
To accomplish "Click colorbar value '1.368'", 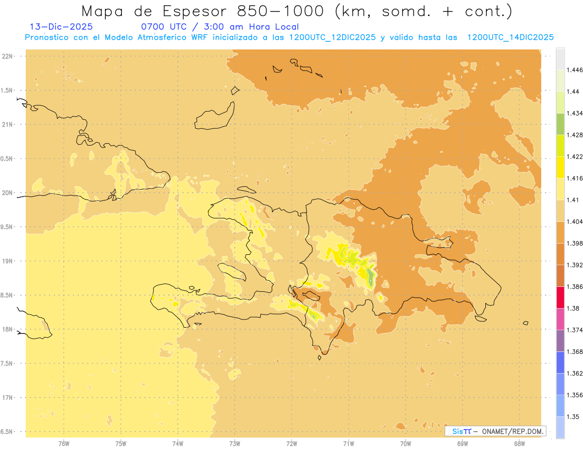I will click(574, 352).
